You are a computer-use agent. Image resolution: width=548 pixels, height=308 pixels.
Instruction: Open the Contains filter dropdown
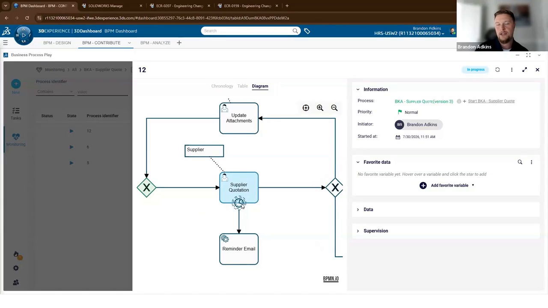(55, 92)
